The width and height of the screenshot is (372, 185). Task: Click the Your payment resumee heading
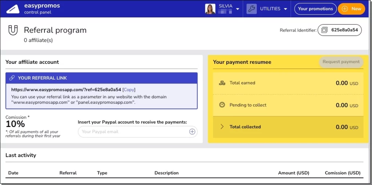click(x=242, y=62)
